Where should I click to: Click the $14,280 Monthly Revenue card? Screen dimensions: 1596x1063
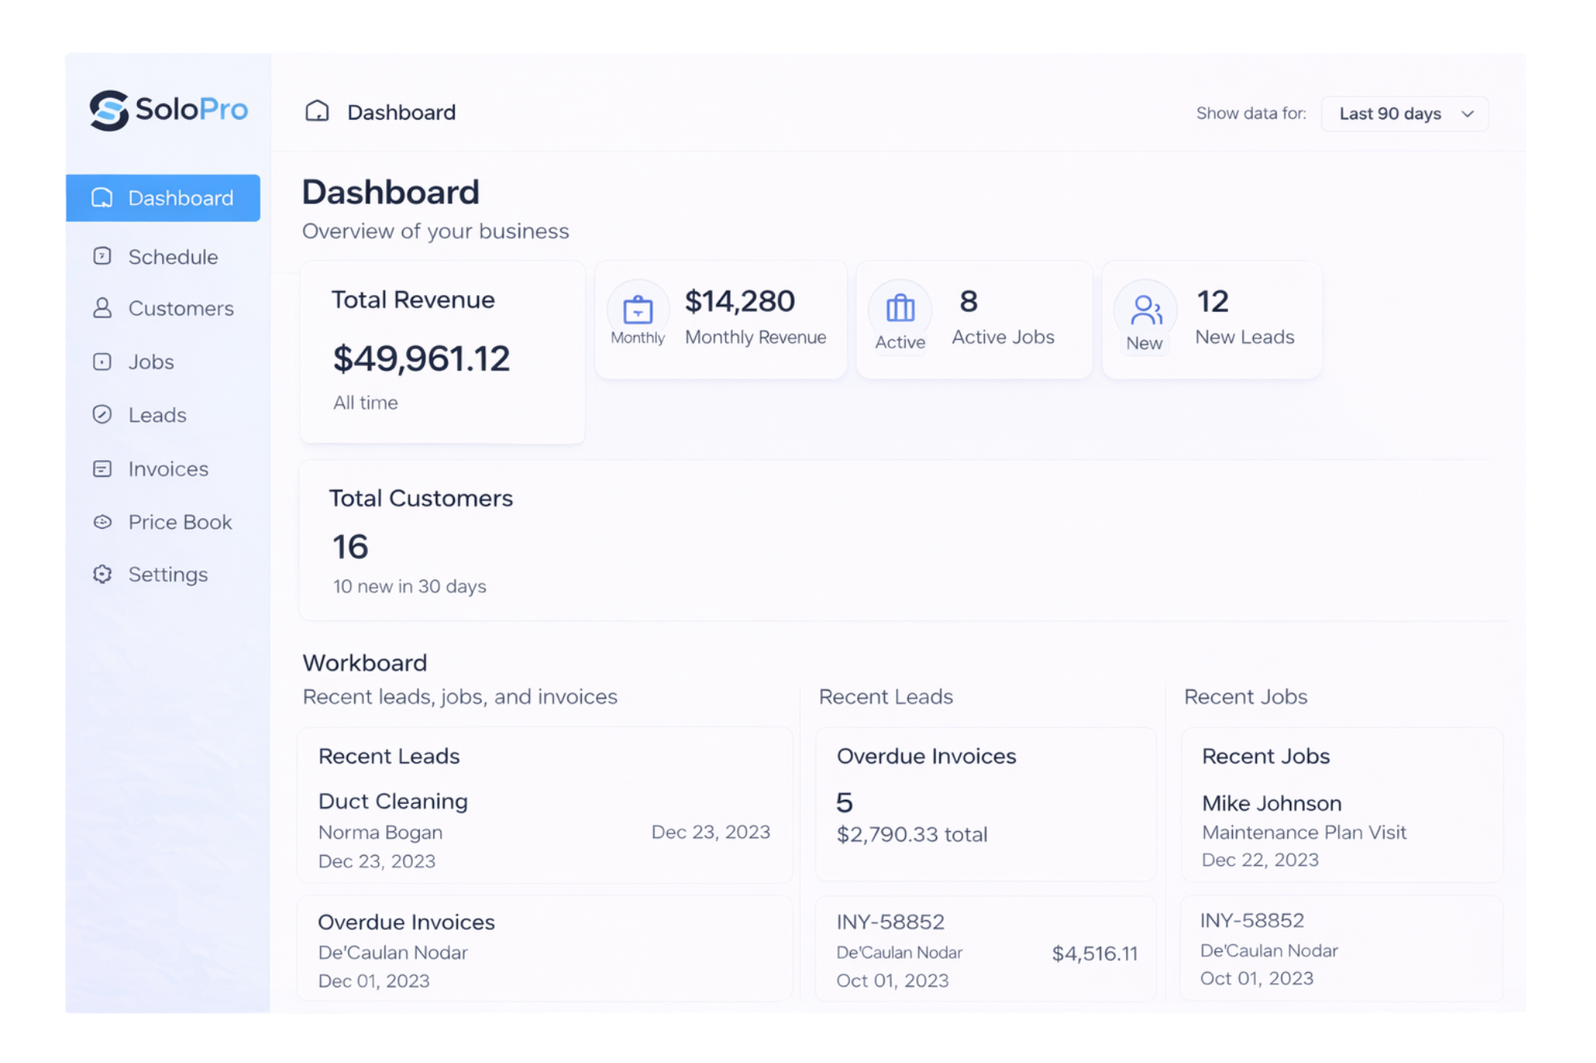pos(721,319)
